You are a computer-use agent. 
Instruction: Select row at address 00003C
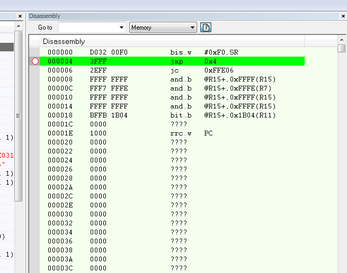pos(172,268)
